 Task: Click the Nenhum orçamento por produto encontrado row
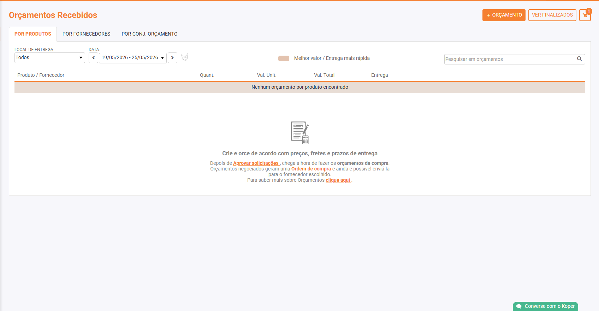pyautogui.click(x=300, y=87)
